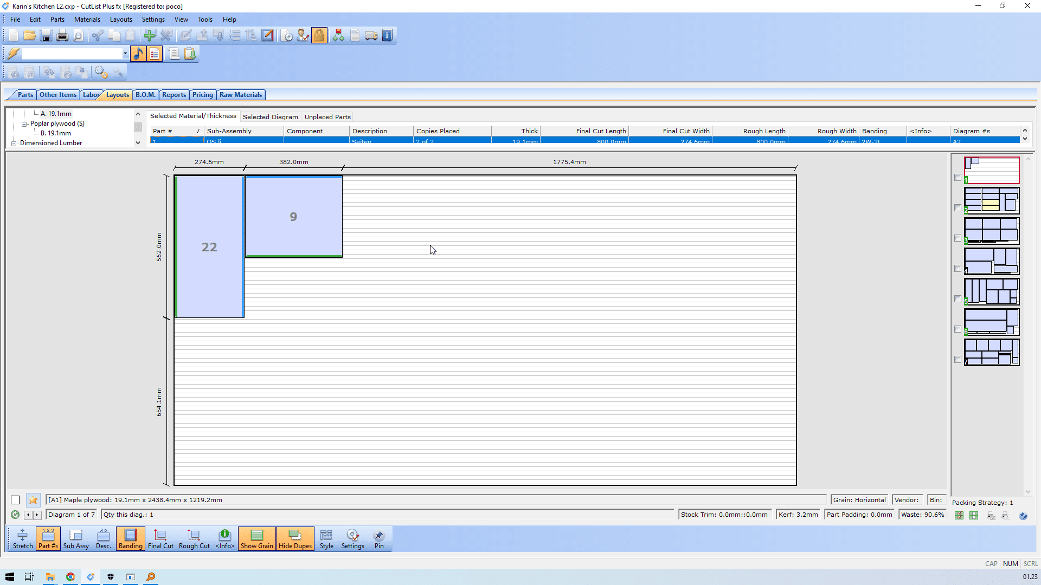This screenshot has height=585, width=1041.
Task: Toggle the Show Grain button
Action: click(256, 539)
